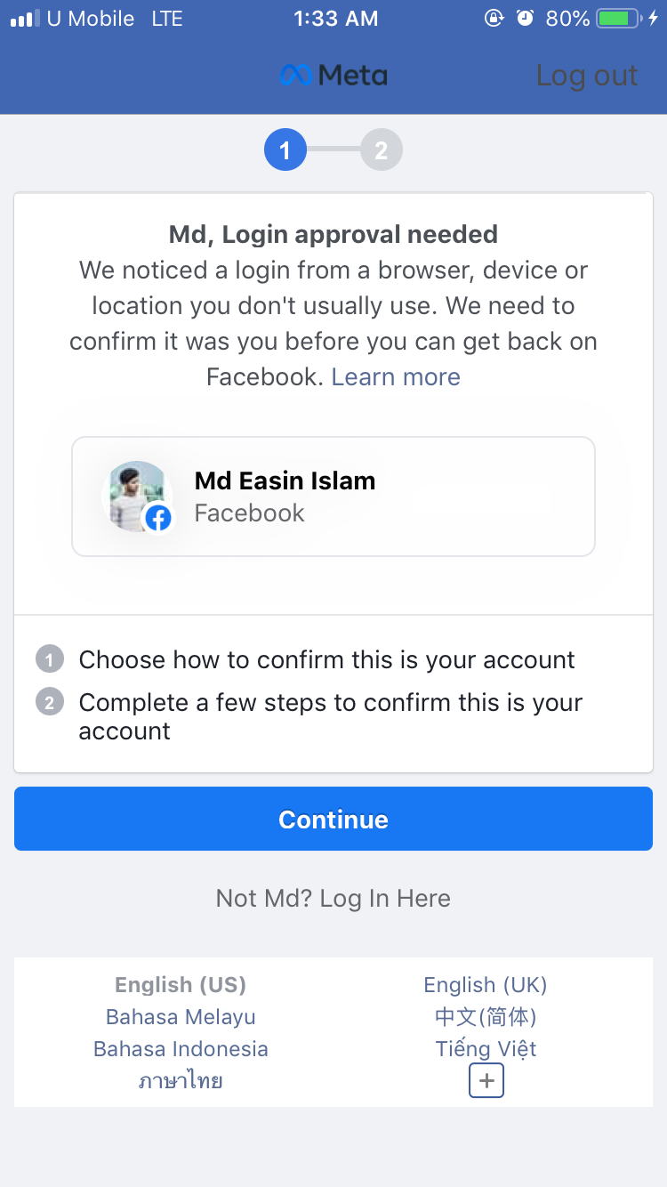Click 'Not Md? Log In Here'
The width and height of the screenshot is (667, 1187).
(333, 899)
